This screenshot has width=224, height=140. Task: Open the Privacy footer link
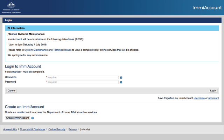point(72,129)
